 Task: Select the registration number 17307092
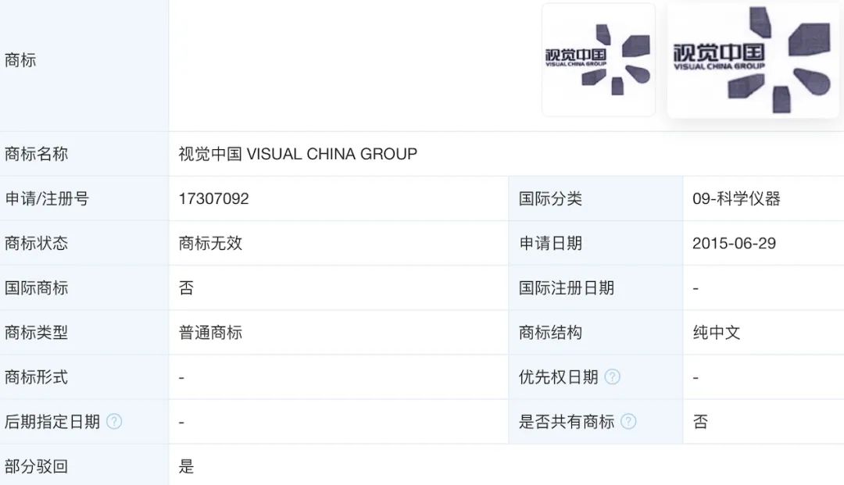click(213, 199)
